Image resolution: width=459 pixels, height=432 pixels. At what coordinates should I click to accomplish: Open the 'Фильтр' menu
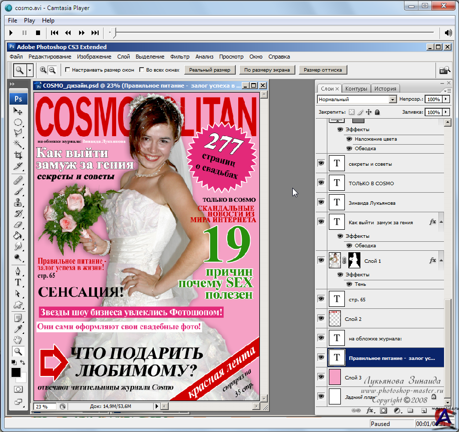tap(180, 57)
